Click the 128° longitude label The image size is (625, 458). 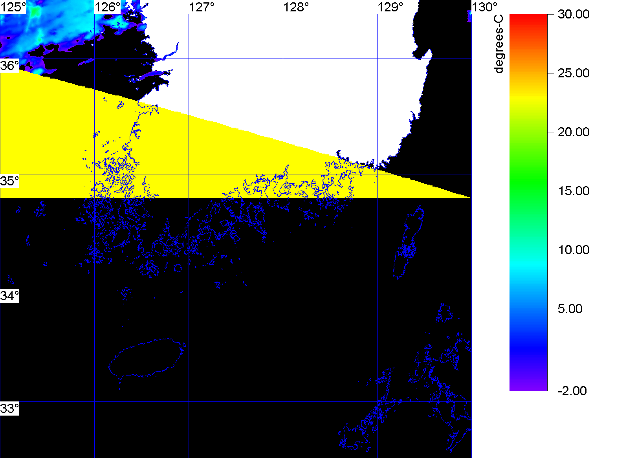[296, 7]
